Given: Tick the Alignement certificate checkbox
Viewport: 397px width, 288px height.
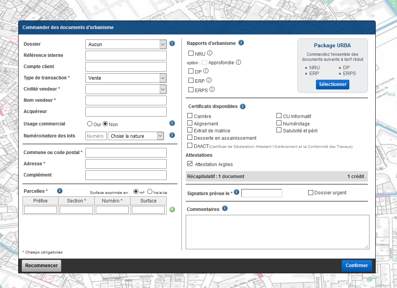Looking at the screenshot, I should click(190, 123).
